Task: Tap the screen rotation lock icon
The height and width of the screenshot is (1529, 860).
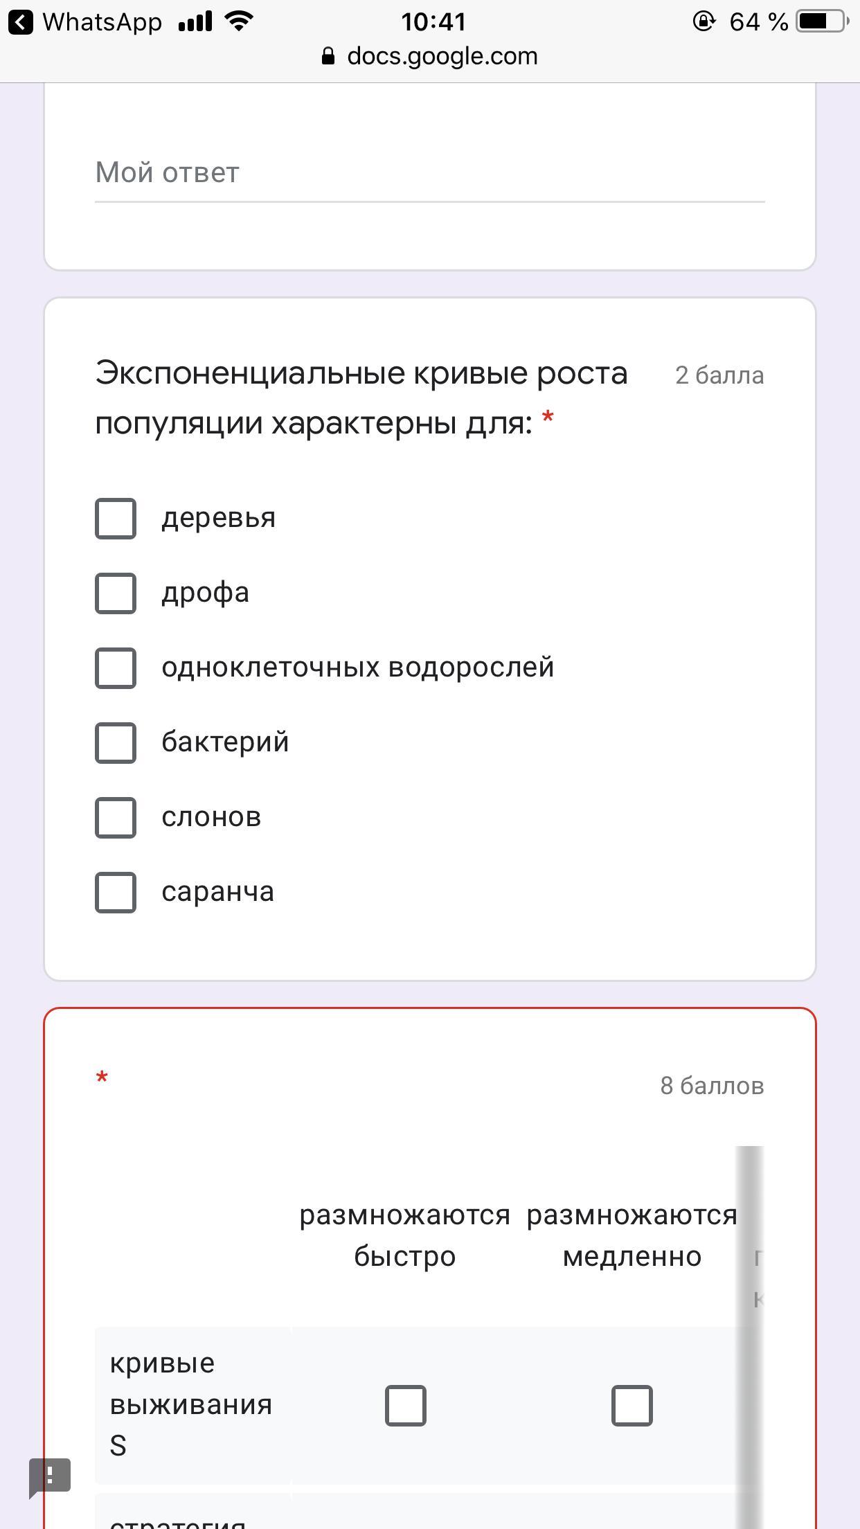Action: pos(704,22)
